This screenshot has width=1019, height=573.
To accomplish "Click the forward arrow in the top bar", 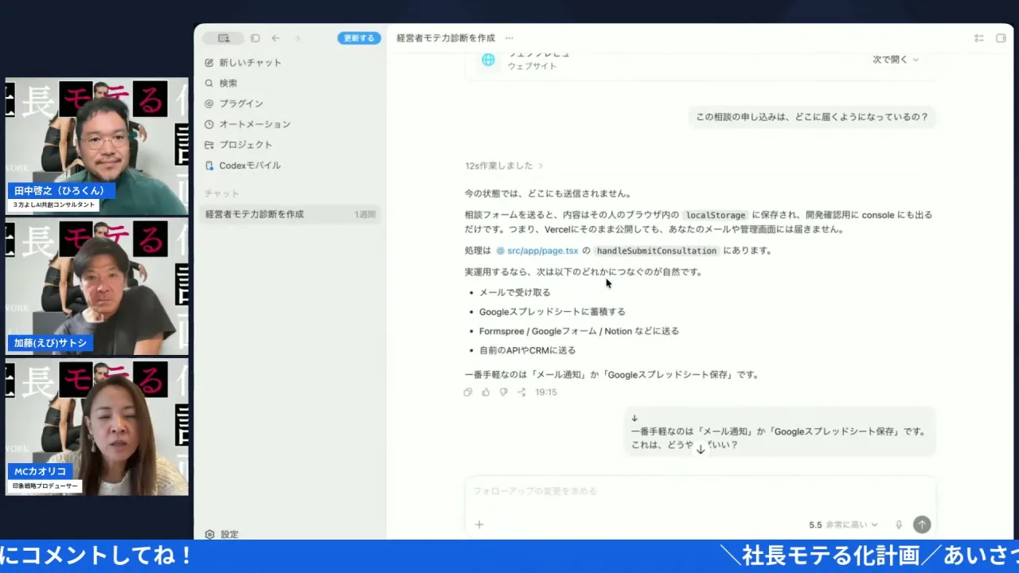I will coord(298,38).
